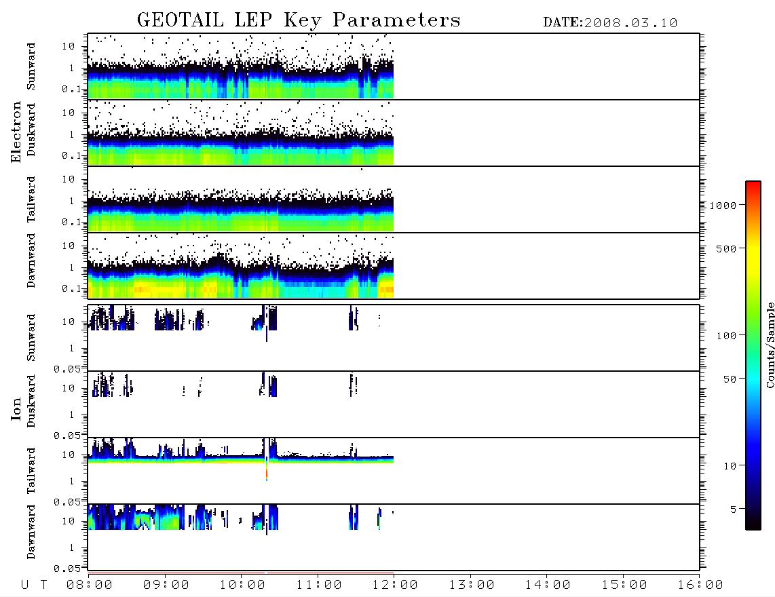
Task: Click the 5 colorbar tick label
Action: click(733, 509)
